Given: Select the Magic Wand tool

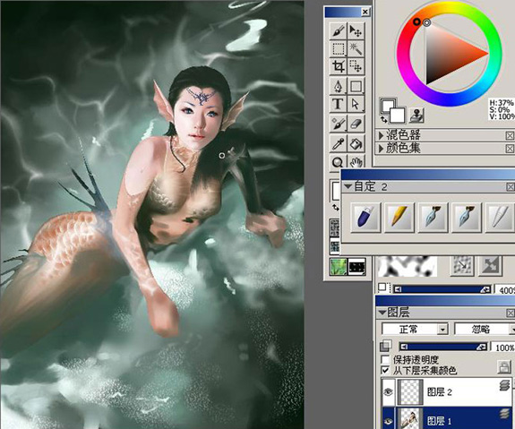Looking at the screenshot, I should coord(356,49).
